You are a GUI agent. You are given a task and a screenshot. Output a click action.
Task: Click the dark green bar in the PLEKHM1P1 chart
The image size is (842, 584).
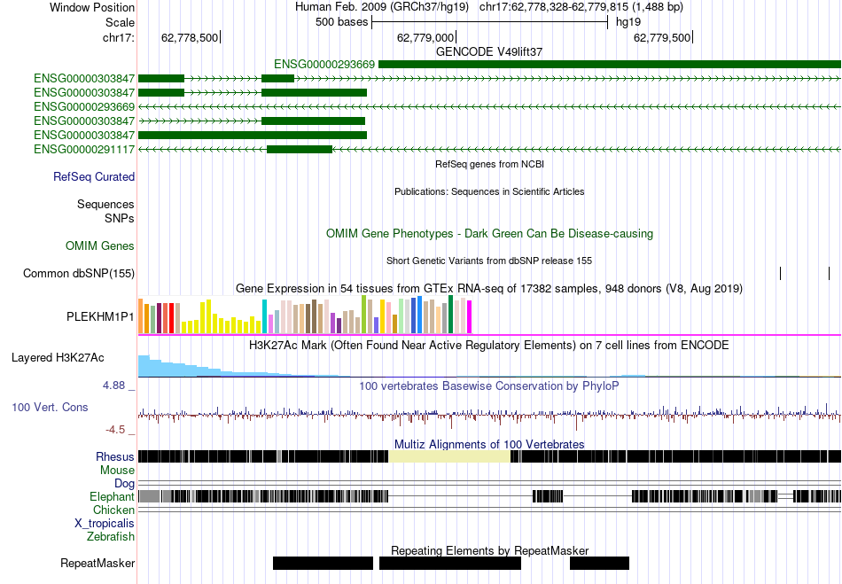pyautogui.click(x=451, y=315)
